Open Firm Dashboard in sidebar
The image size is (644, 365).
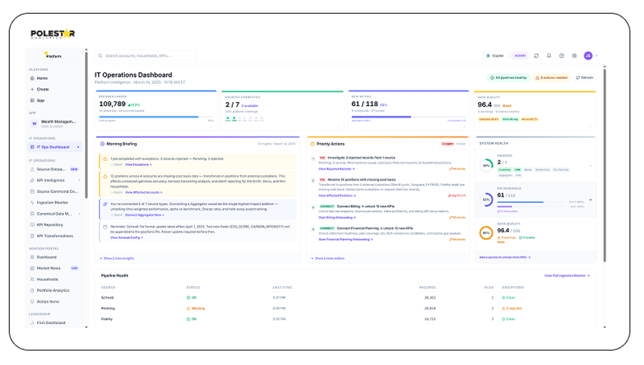coord(47,323)
